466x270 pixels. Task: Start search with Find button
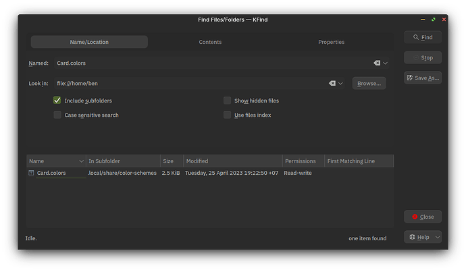pyautogui.click(x=423, y=37)
